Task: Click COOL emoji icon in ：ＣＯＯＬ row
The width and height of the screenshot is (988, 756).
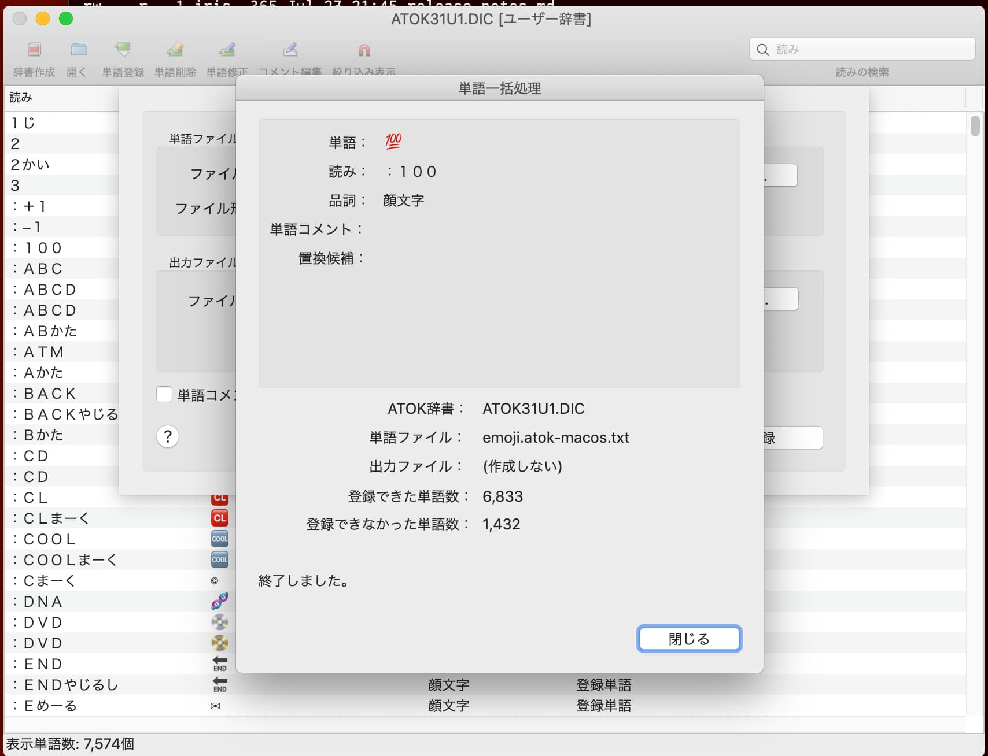Action: coord(220,539)
